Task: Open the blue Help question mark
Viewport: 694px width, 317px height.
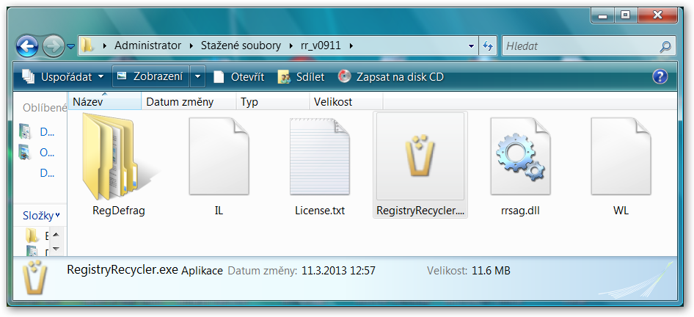Action: pyautogui.click(x=660, y=76)
